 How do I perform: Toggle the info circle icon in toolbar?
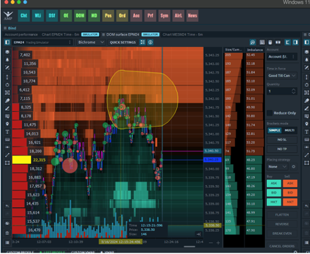click(150, 42)
